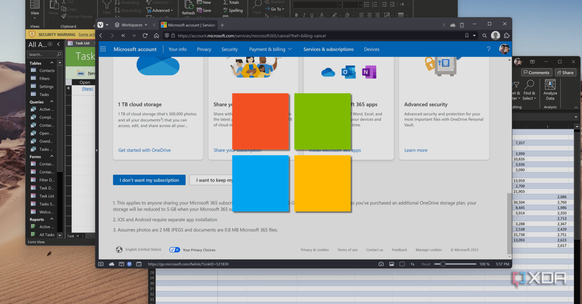
Task: Collapse the Tables group in navigation pane
Action: point(52,63)
